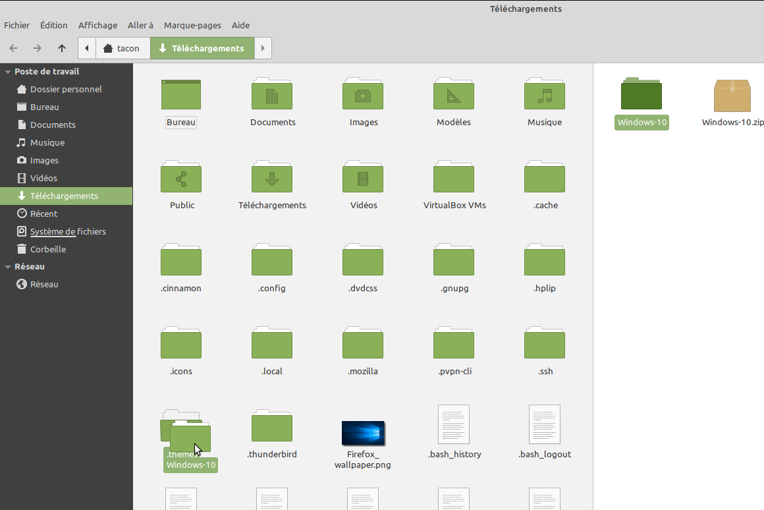764x510 pixels.
Task: Go up to parent folder arrow
Action: point(62,48)
